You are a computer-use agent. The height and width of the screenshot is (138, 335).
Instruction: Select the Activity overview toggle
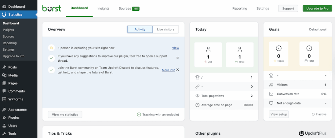pyautogui.click(x=140, y=29)
